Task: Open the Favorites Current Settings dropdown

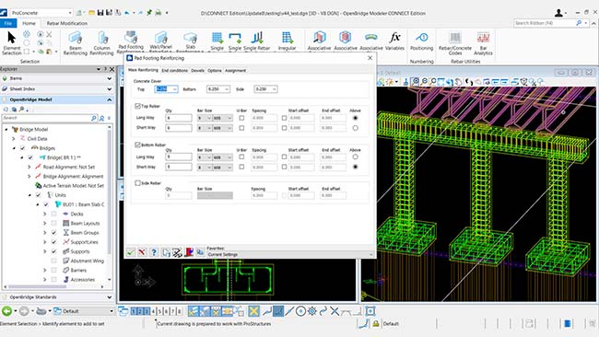Action: click(290, 254)
